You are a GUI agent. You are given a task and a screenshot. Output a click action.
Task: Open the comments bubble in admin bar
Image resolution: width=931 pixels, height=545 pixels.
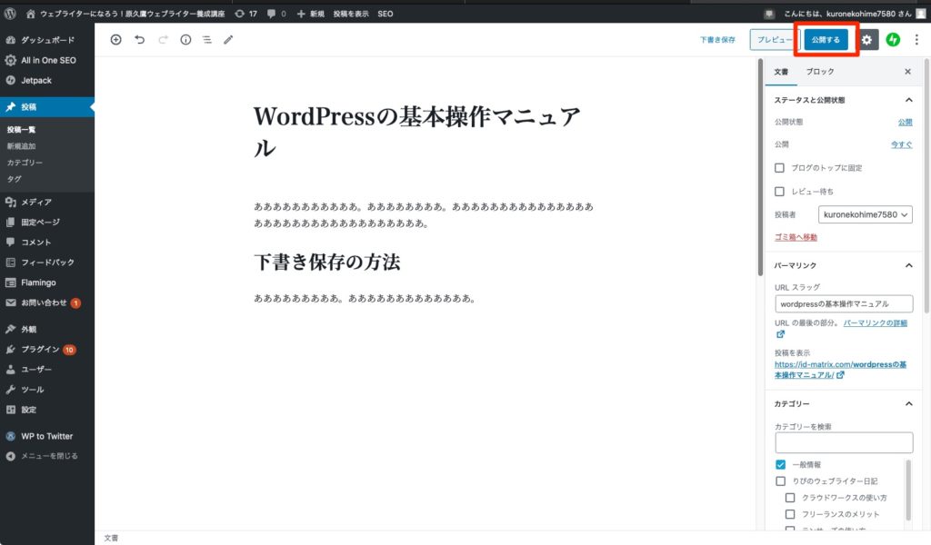coord(276,14)
